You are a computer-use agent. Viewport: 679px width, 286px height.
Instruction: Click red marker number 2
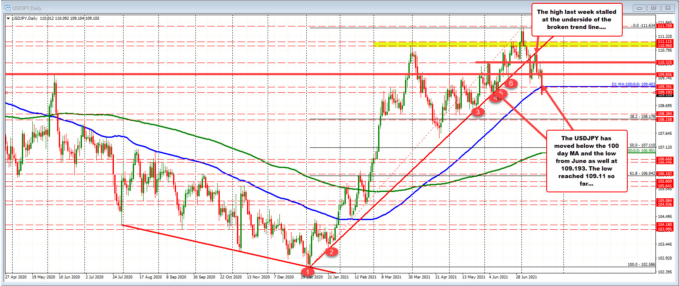332,252
